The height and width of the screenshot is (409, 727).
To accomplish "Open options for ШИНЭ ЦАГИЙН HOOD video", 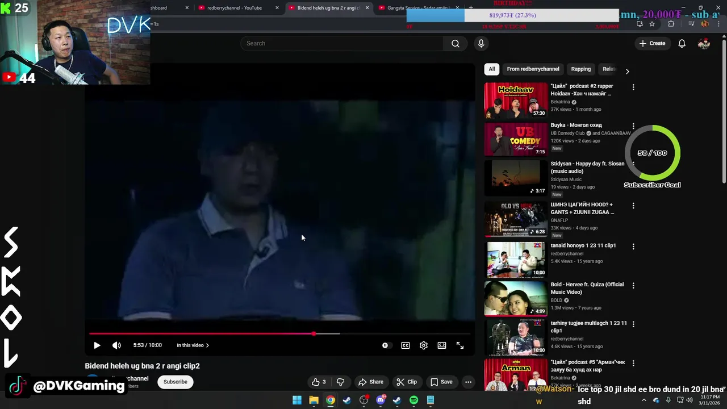I will tap(633, 206).
